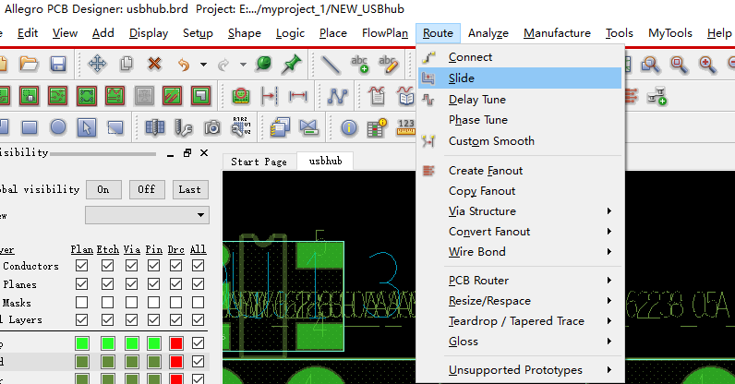Save the design with the floppy icon
Screen dimensions: 735x384
(58, 64)
